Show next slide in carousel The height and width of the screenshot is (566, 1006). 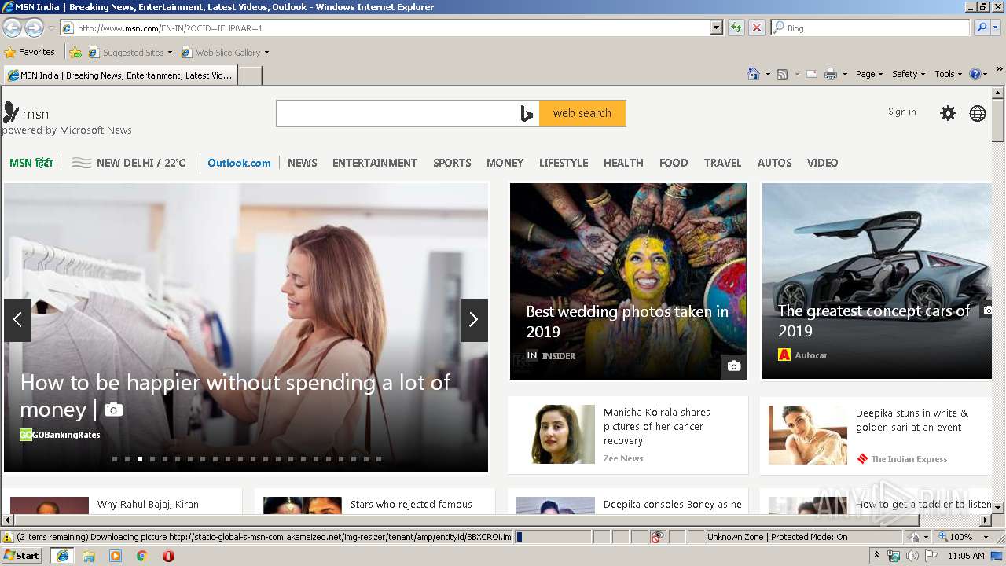coord(474,320)
